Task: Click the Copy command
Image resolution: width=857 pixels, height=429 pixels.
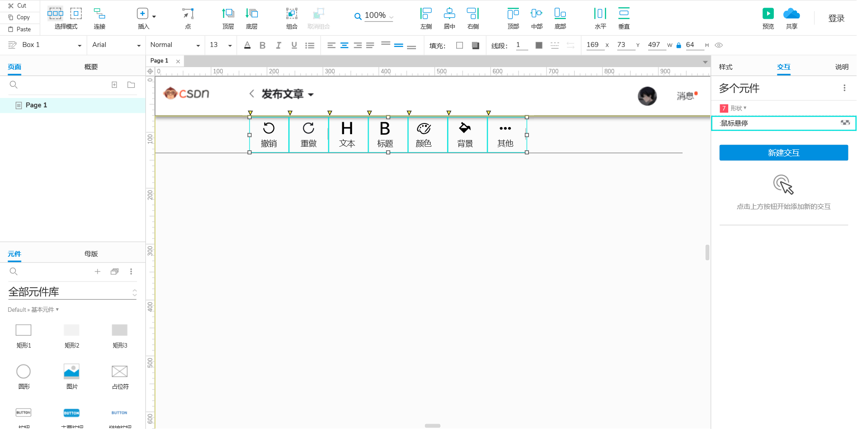Action: pyautogui.click(x=19, y=17)
